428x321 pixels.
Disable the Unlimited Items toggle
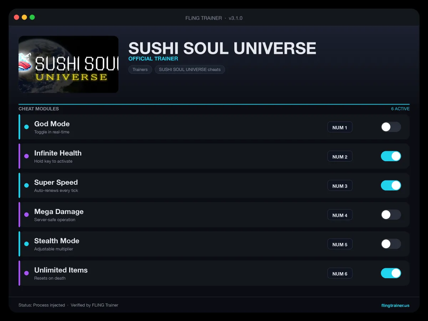click(391, 273)
